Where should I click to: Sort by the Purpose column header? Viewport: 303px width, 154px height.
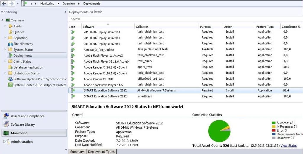point(211,27)
